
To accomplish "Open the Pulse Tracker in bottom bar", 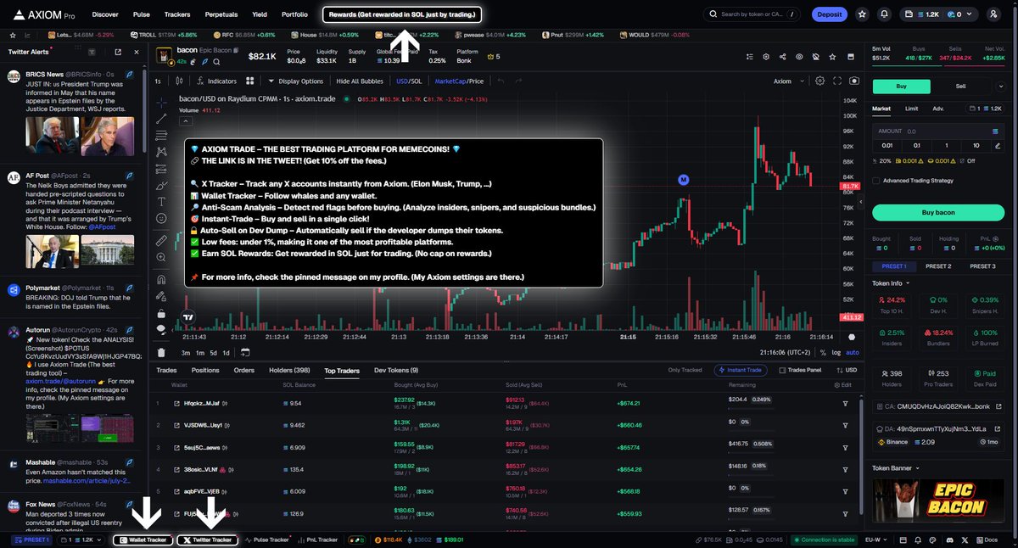I will coord(267,540).
